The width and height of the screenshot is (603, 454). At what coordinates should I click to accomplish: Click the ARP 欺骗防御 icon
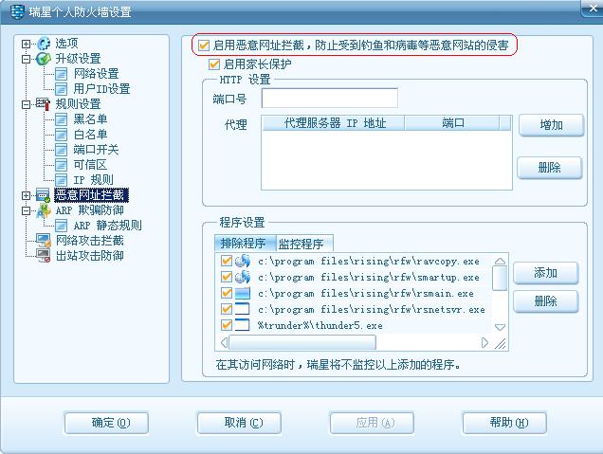pos(44,210)
